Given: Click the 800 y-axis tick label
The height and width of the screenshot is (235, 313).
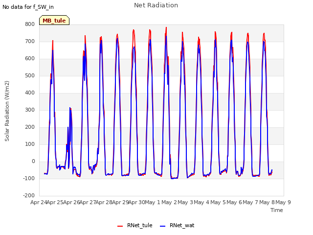Looking at the screenshot, I should (x=30, y=24).
